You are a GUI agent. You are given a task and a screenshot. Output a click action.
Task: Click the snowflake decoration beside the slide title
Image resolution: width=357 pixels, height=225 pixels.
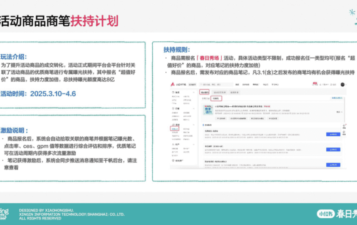point(352,12)
